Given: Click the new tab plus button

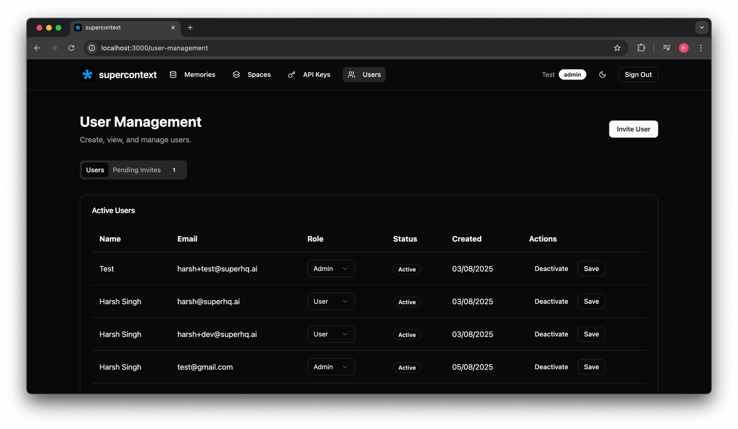Looking at the screenshot, I should [x=190, y=27].
